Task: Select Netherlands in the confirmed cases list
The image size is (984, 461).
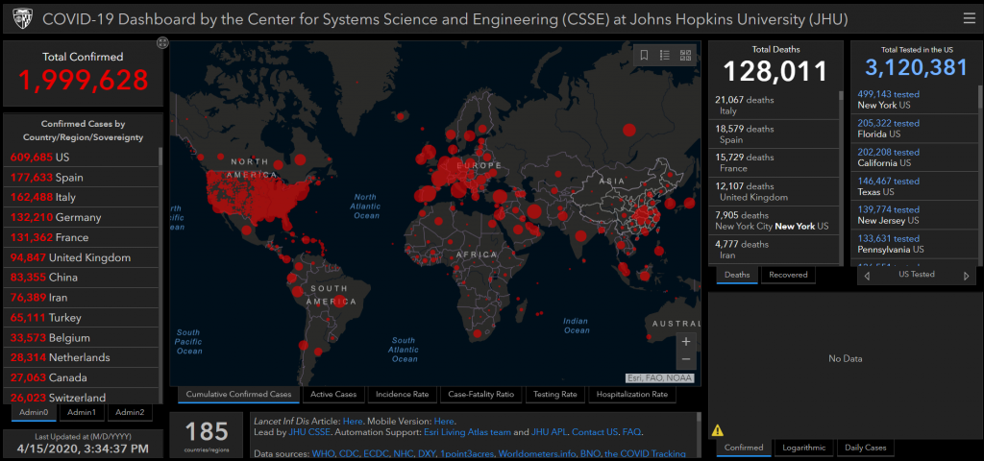Action: pyautogui.click(x=82, y=357)
